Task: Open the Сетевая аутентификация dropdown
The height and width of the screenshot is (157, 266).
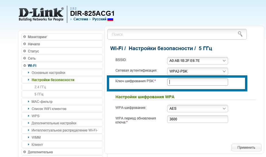Action: (x=197, y=71)
